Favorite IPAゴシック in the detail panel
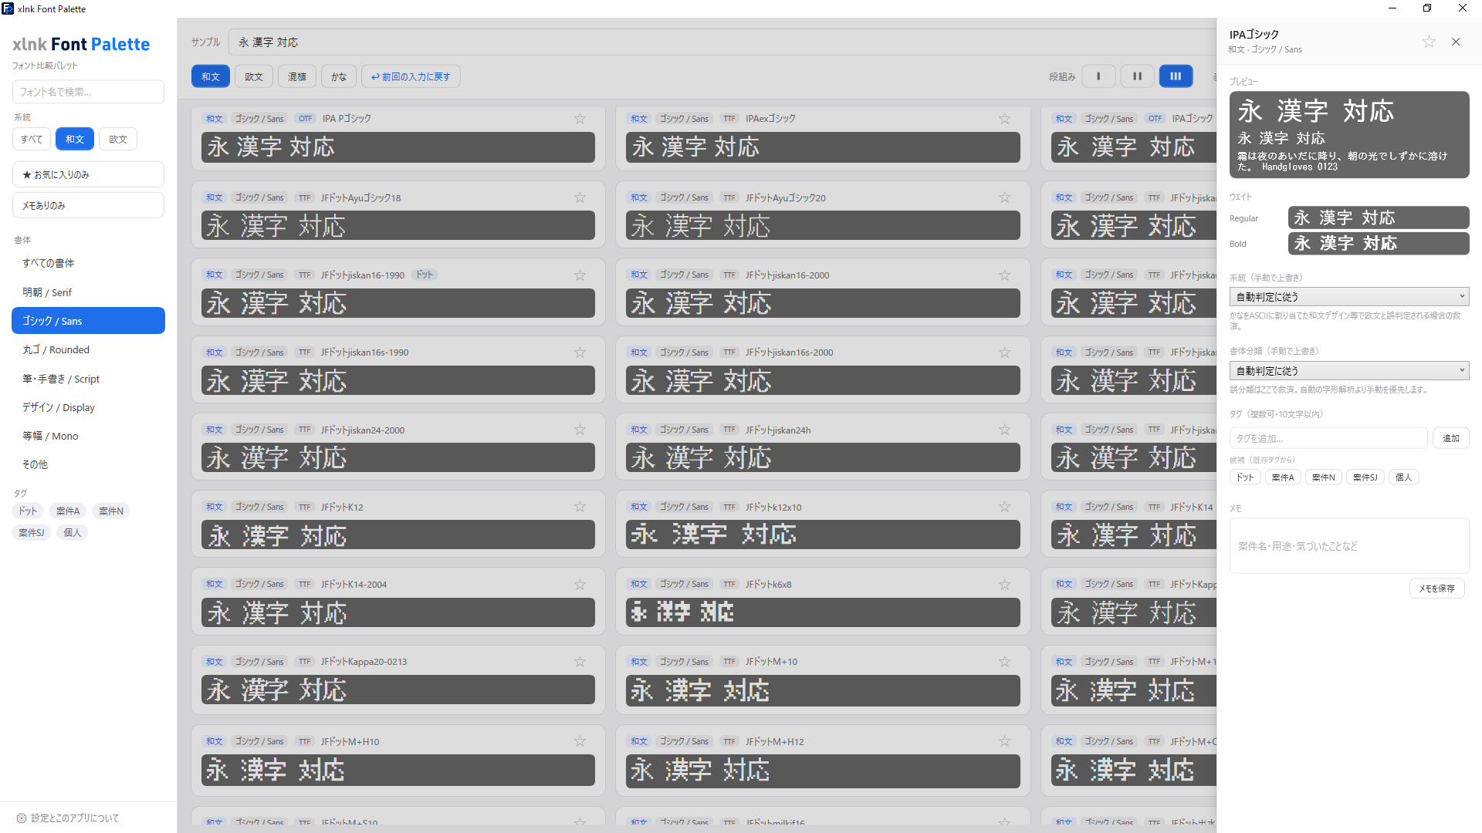The image size is (1482, 833). click(1429, 42)
